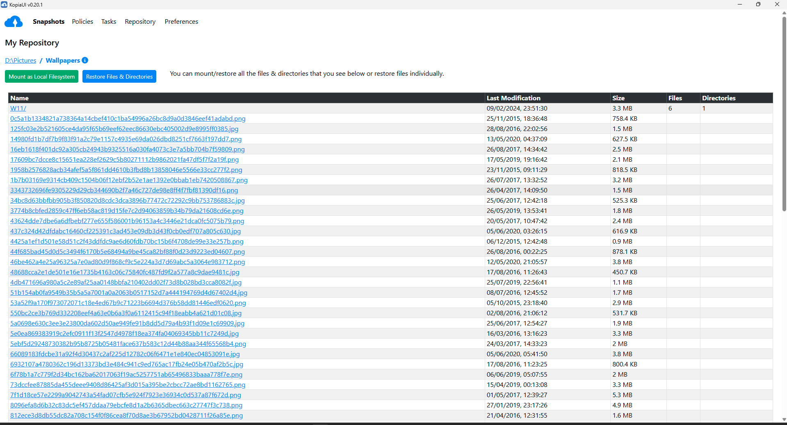Open the Snapshots tab
The height and width of the screenshot is (425, 787).
click(x=48, y=22)
